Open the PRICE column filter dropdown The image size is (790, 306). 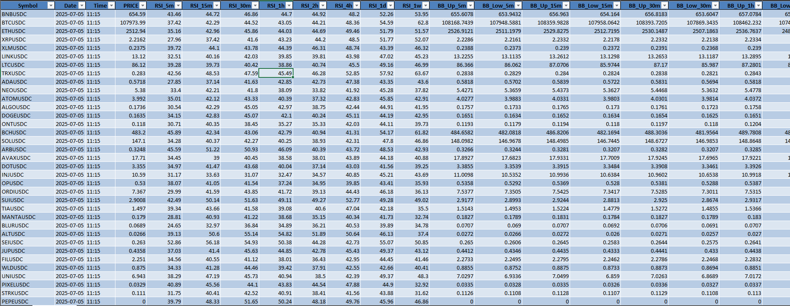[143, 5]
